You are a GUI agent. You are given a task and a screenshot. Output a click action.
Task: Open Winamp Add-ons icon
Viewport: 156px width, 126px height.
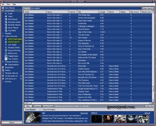point(3,73)
